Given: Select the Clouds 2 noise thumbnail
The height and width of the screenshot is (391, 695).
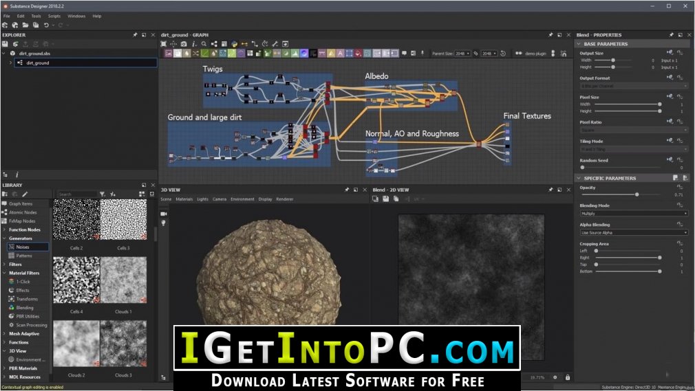Looking at the screenshot, I should (x=76, y=344).
